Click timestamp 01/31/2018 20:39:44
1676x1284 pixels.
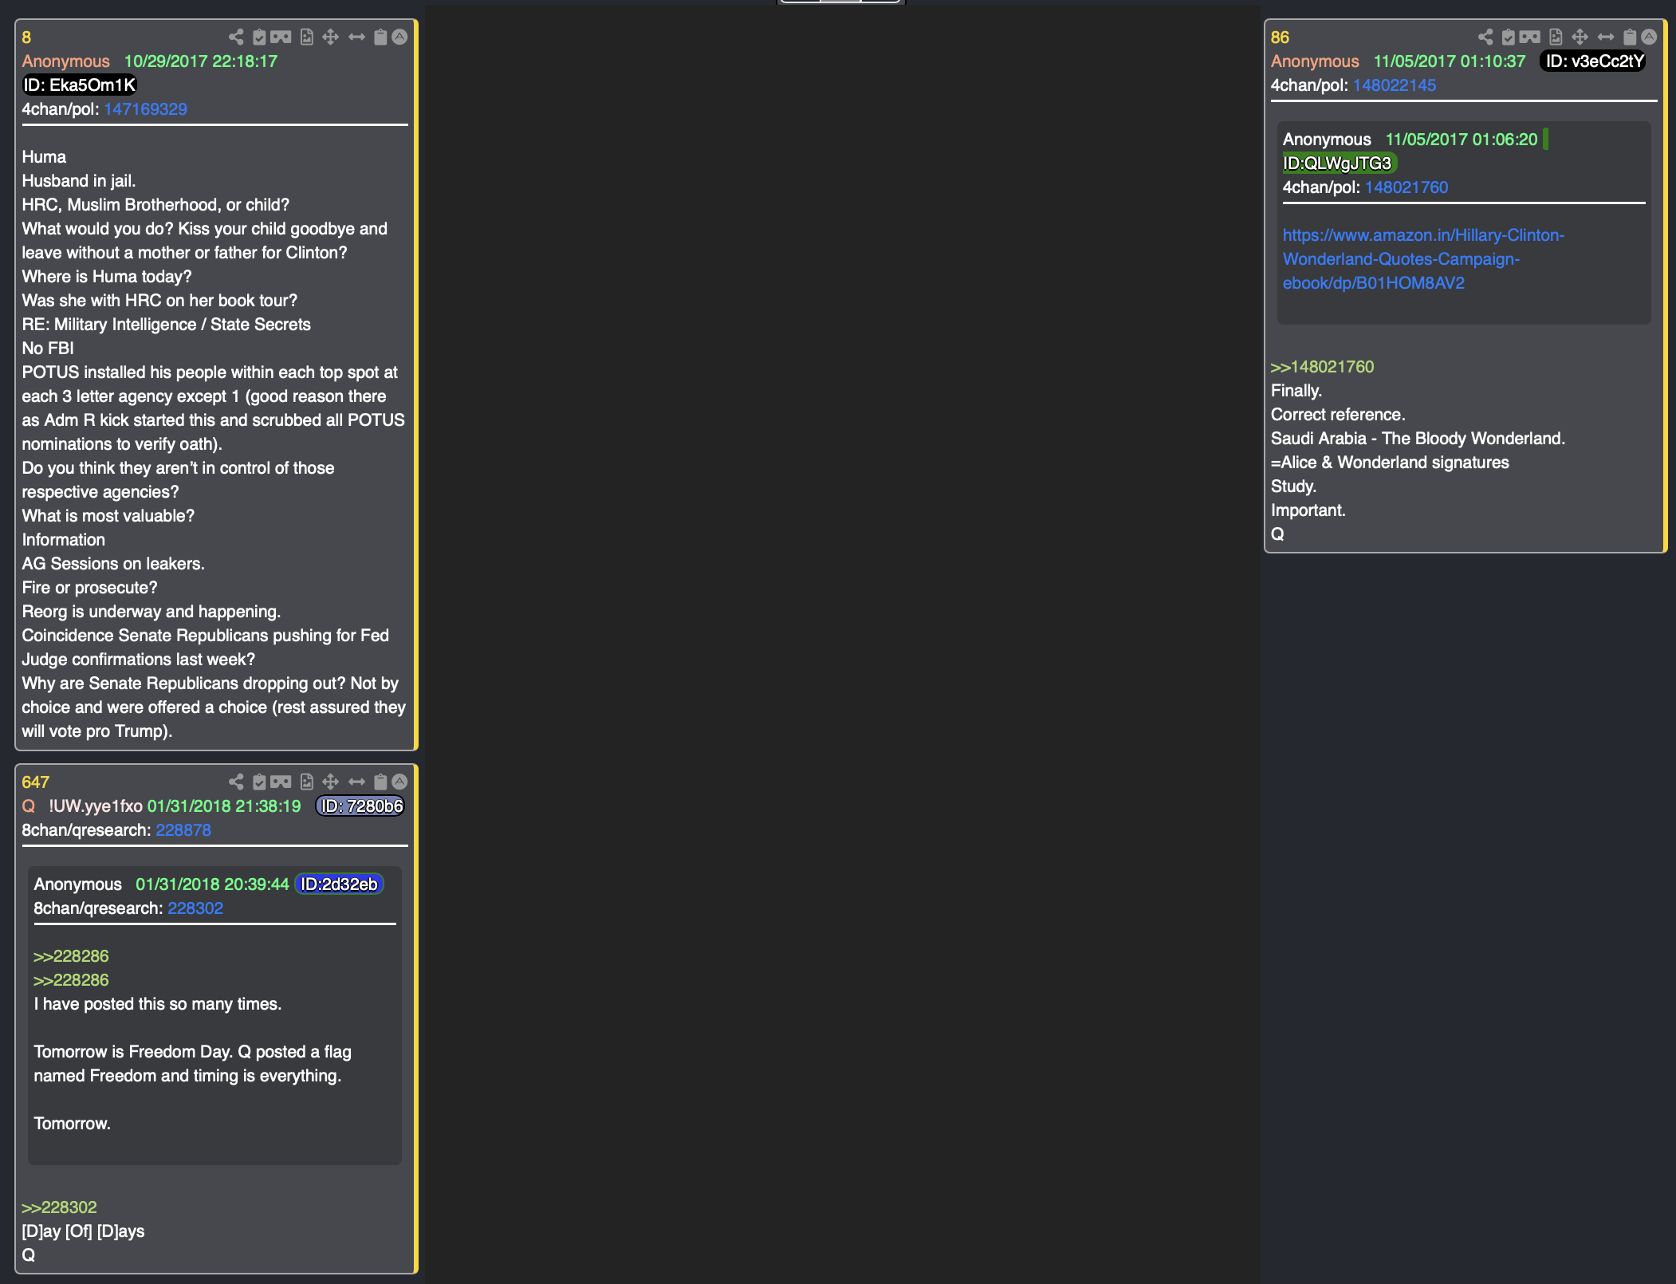click(212, 884)
